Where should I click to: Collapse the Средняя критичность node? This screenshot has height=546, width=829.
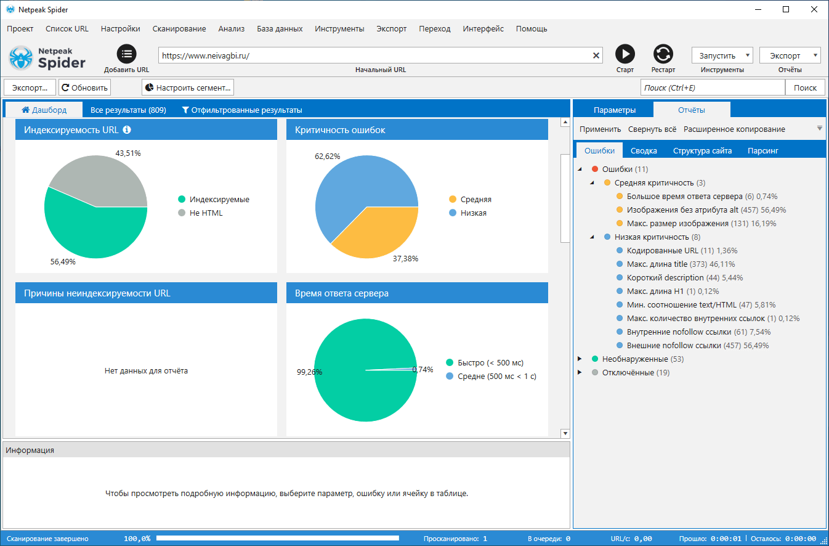(592, 183)
